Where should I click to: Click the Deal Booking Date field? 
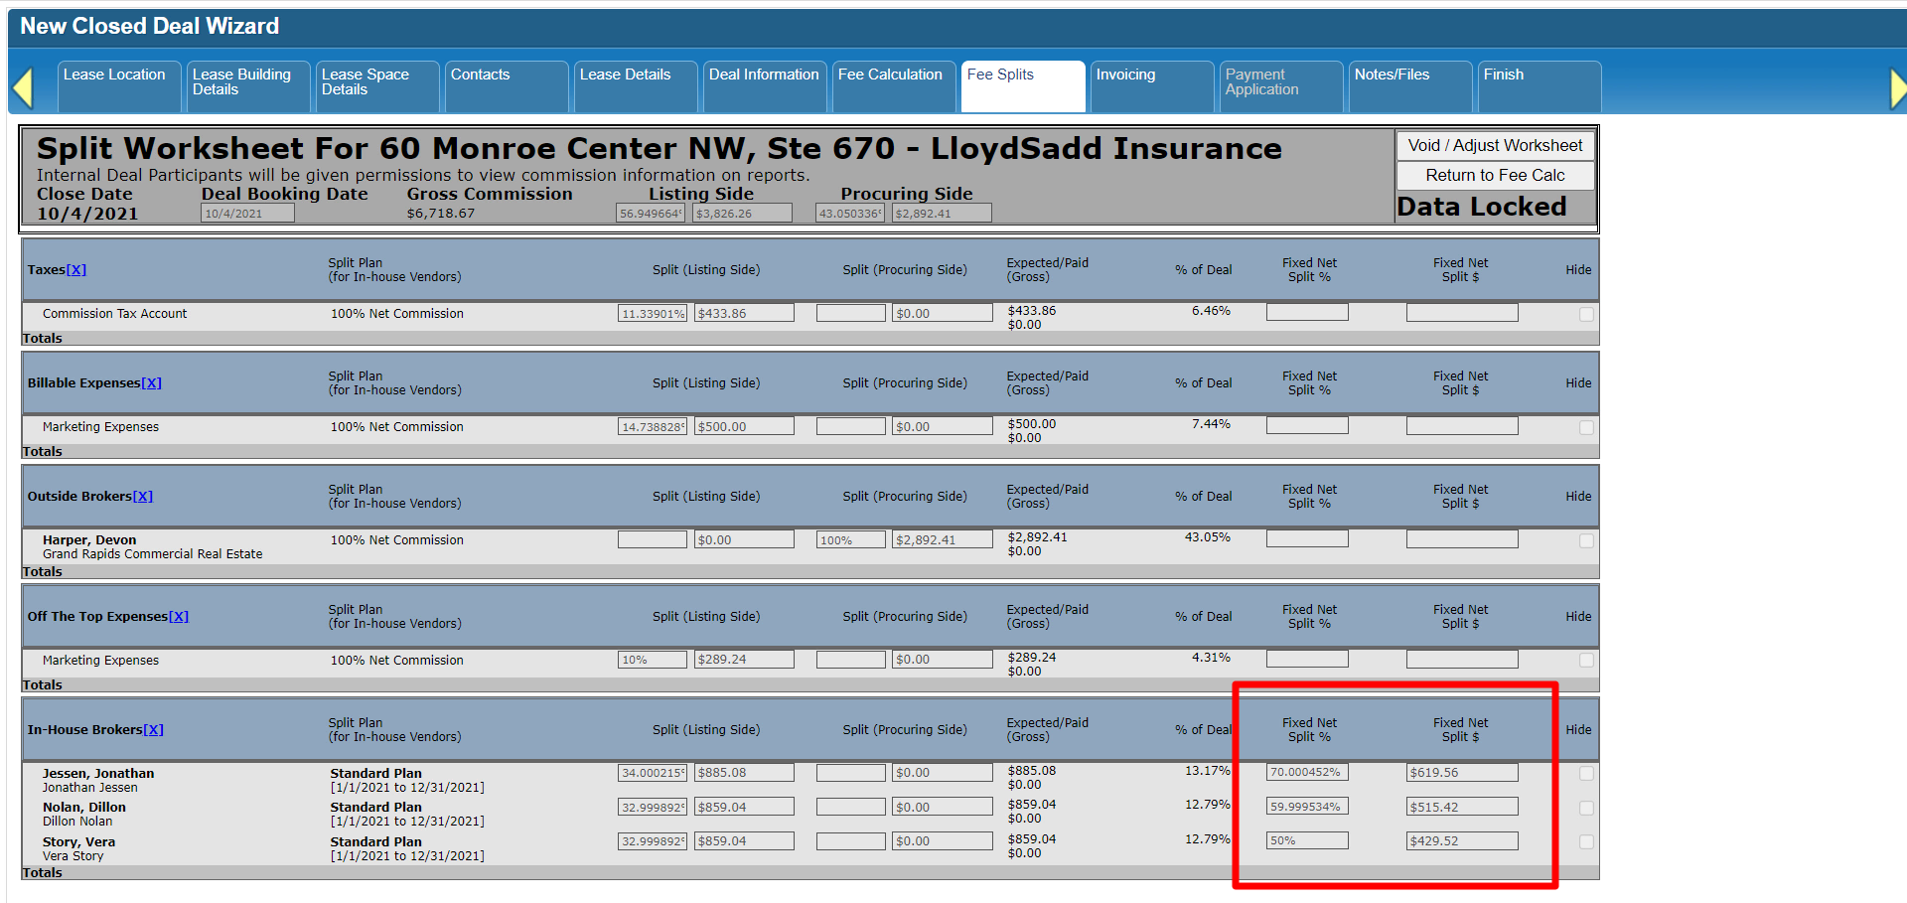247,214
